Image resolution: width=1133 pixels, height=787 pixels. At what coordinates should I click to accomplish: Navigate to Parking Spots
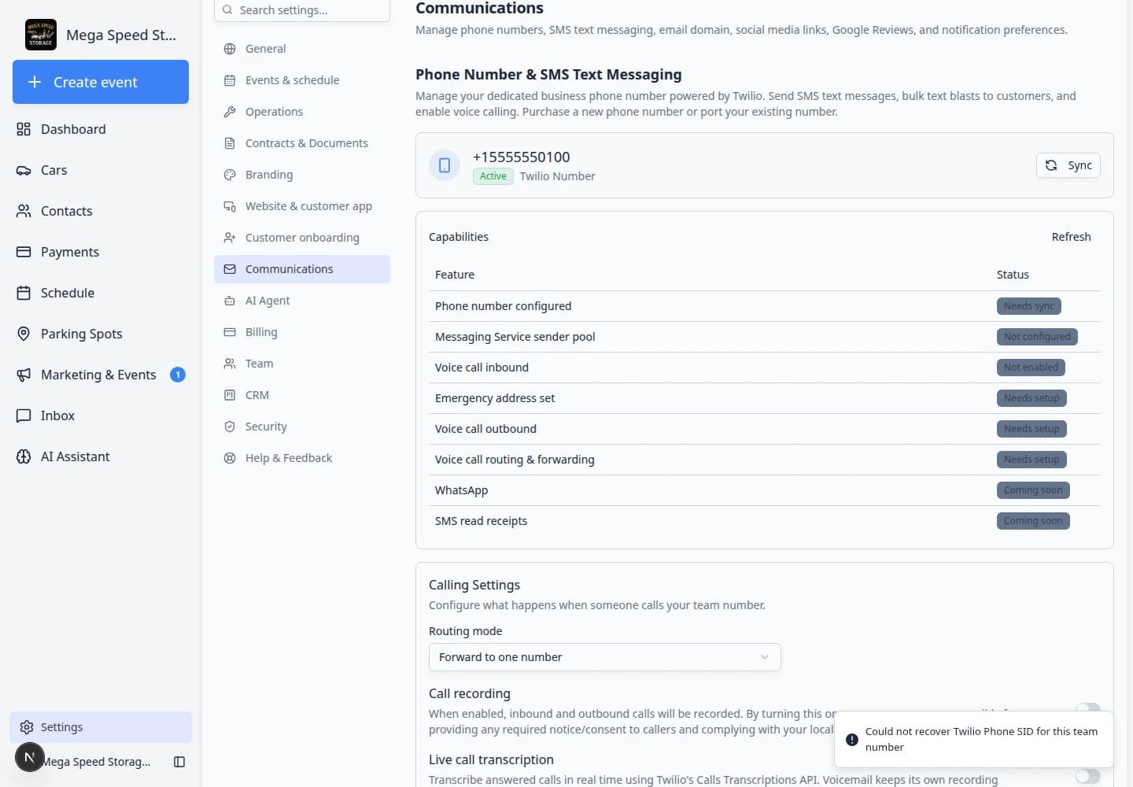coord(101,334)
